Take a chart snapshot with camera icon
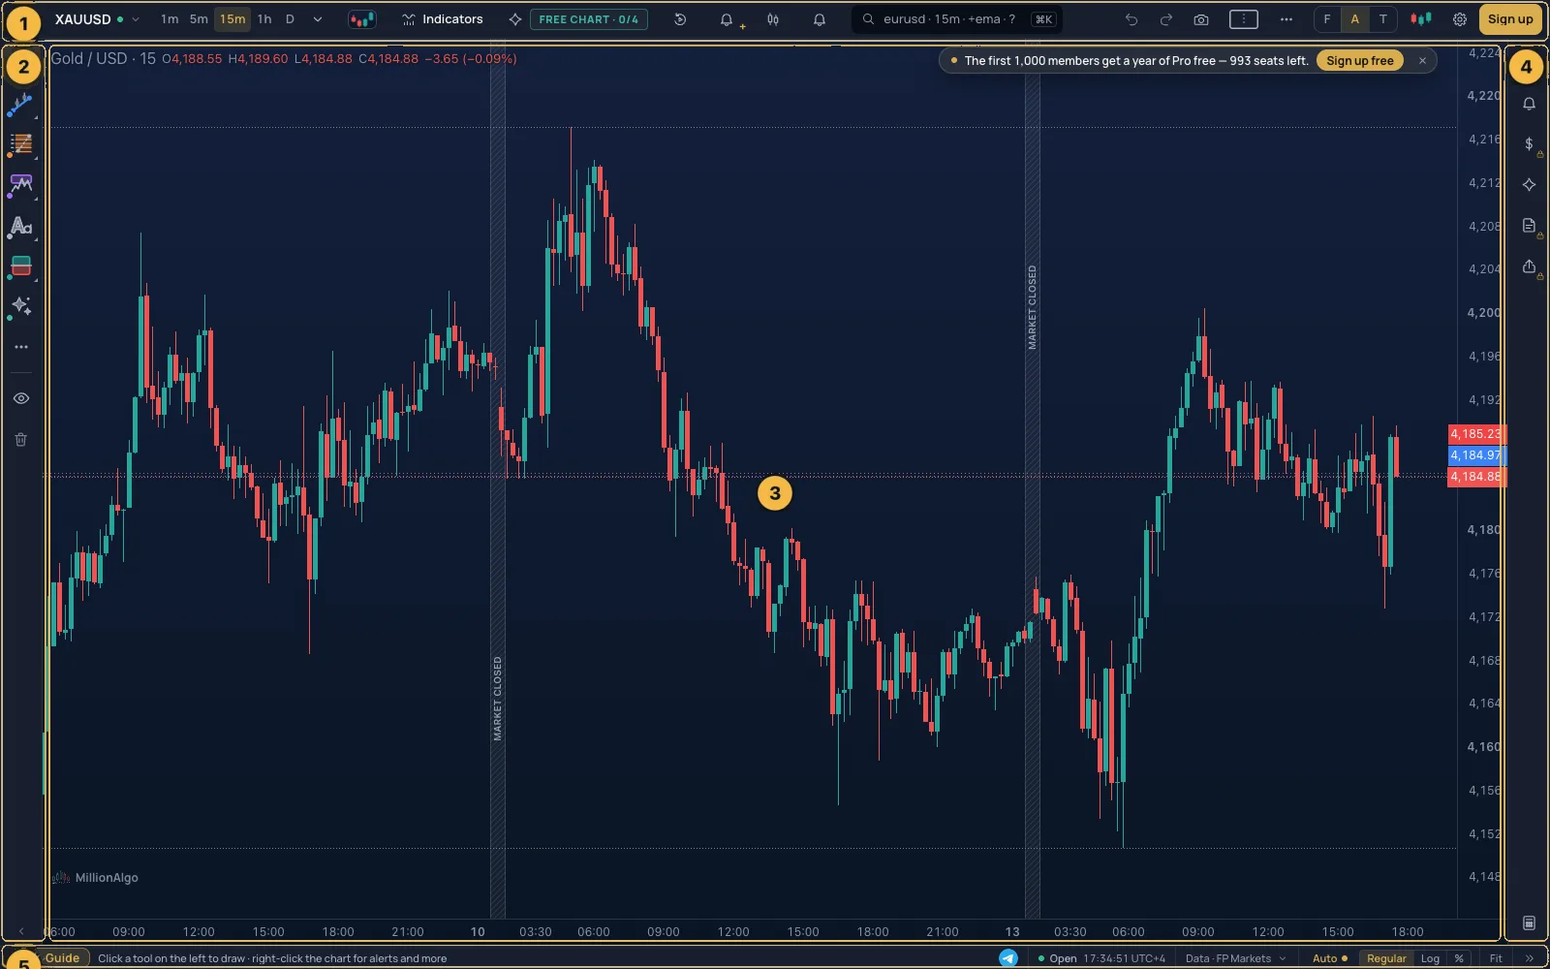Screen dimensions: 1550x969 pyautogui.click(x=1201, y=19)
